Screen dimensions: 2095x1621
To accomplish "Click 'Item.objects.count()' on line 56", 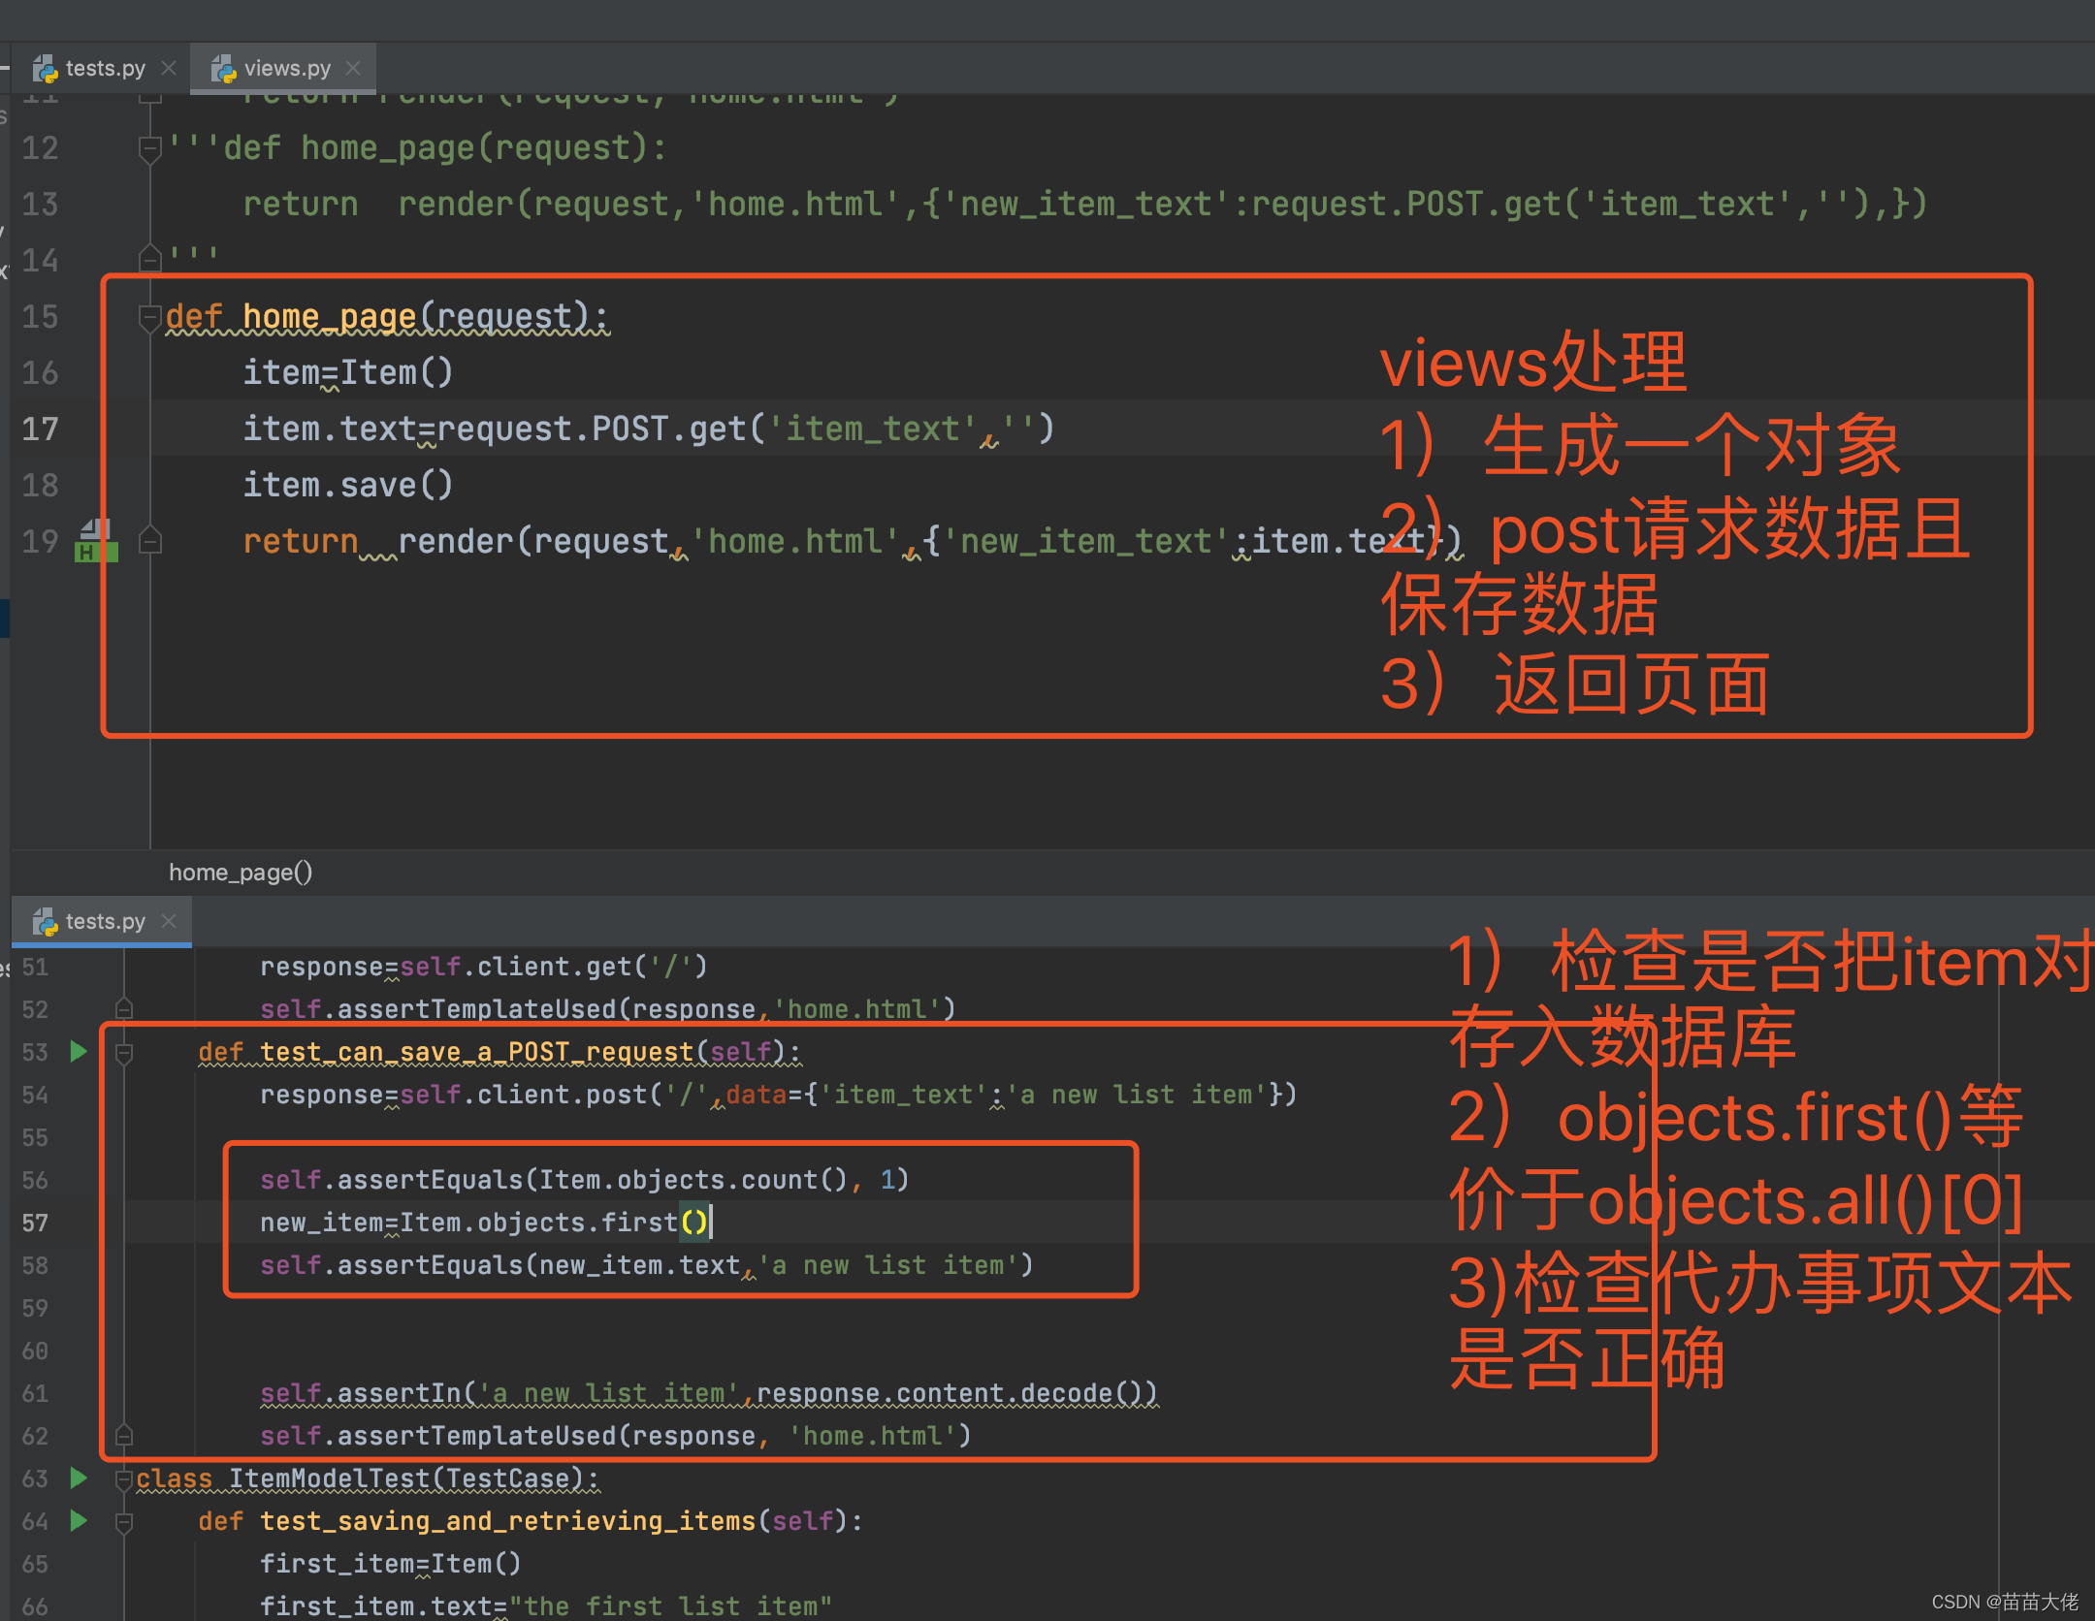I will click(693, 1180).
